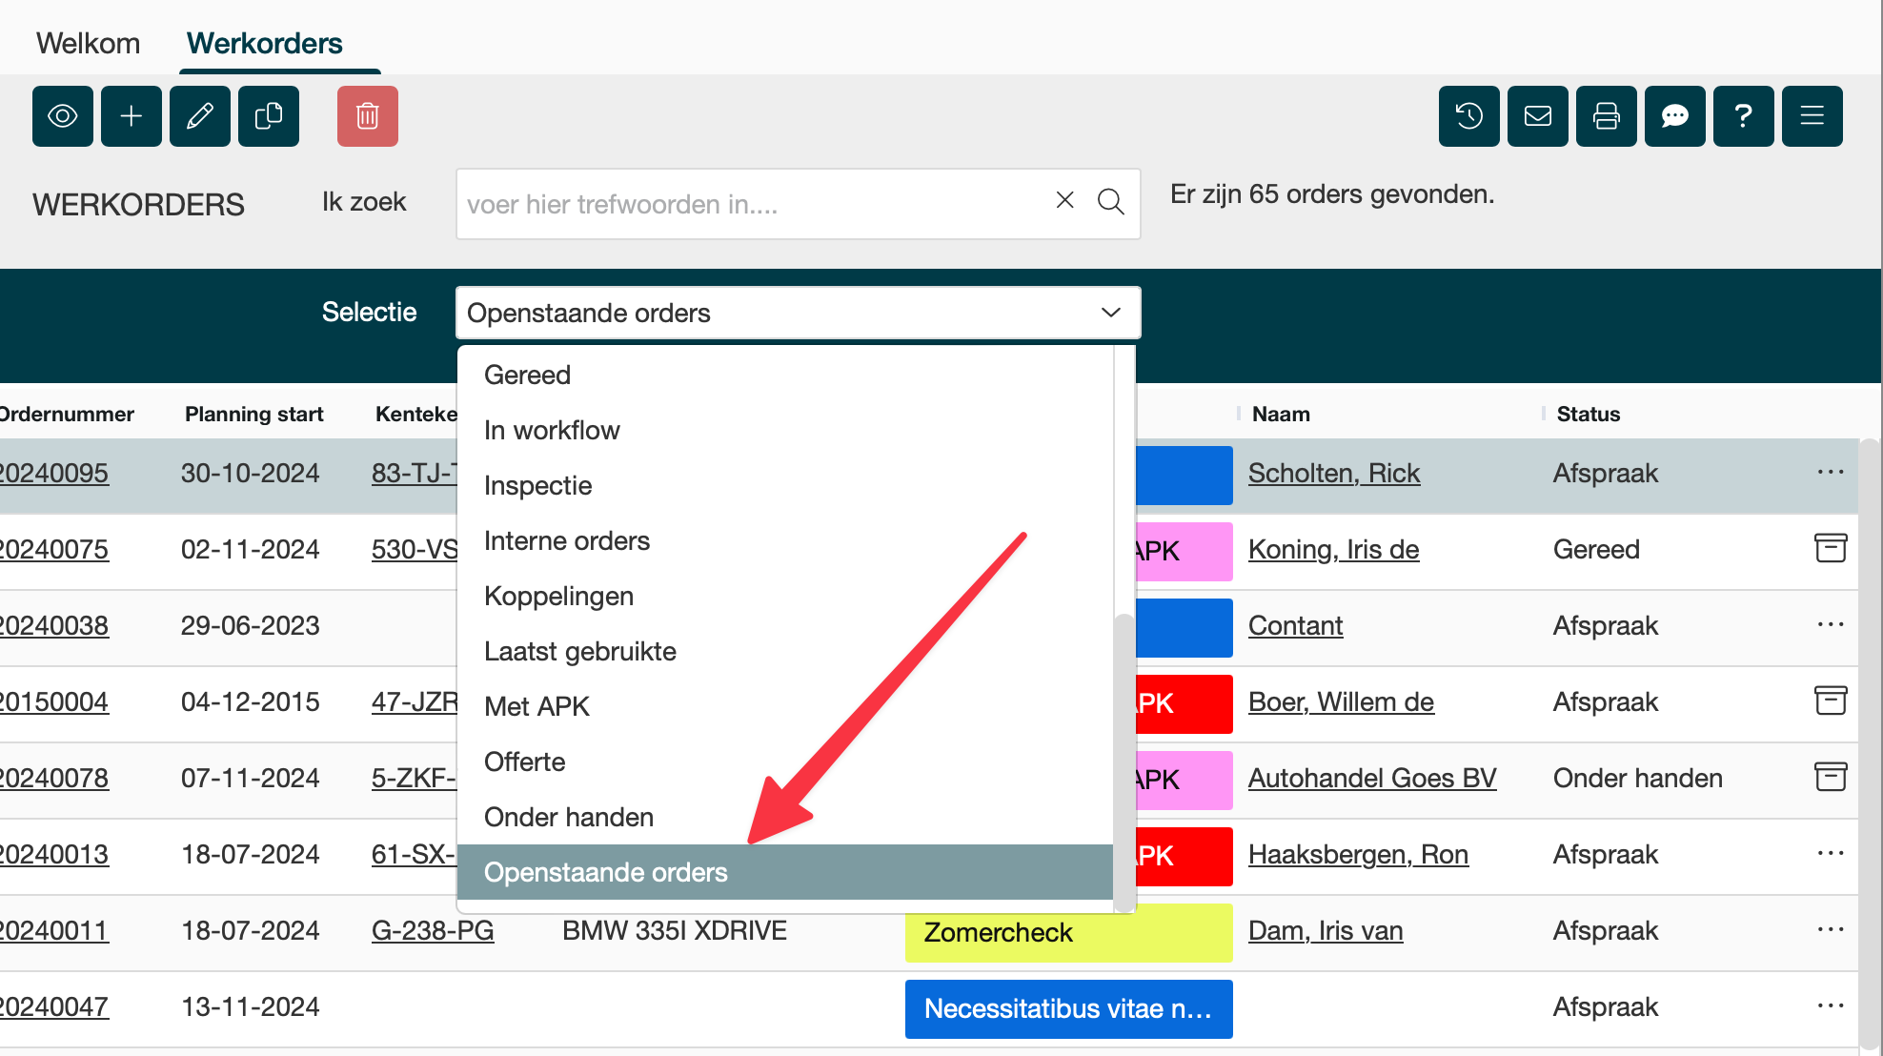Click the pencil edit icon
The image size is (1883, 1056).
pyautogui.click(x=200, y=116)
